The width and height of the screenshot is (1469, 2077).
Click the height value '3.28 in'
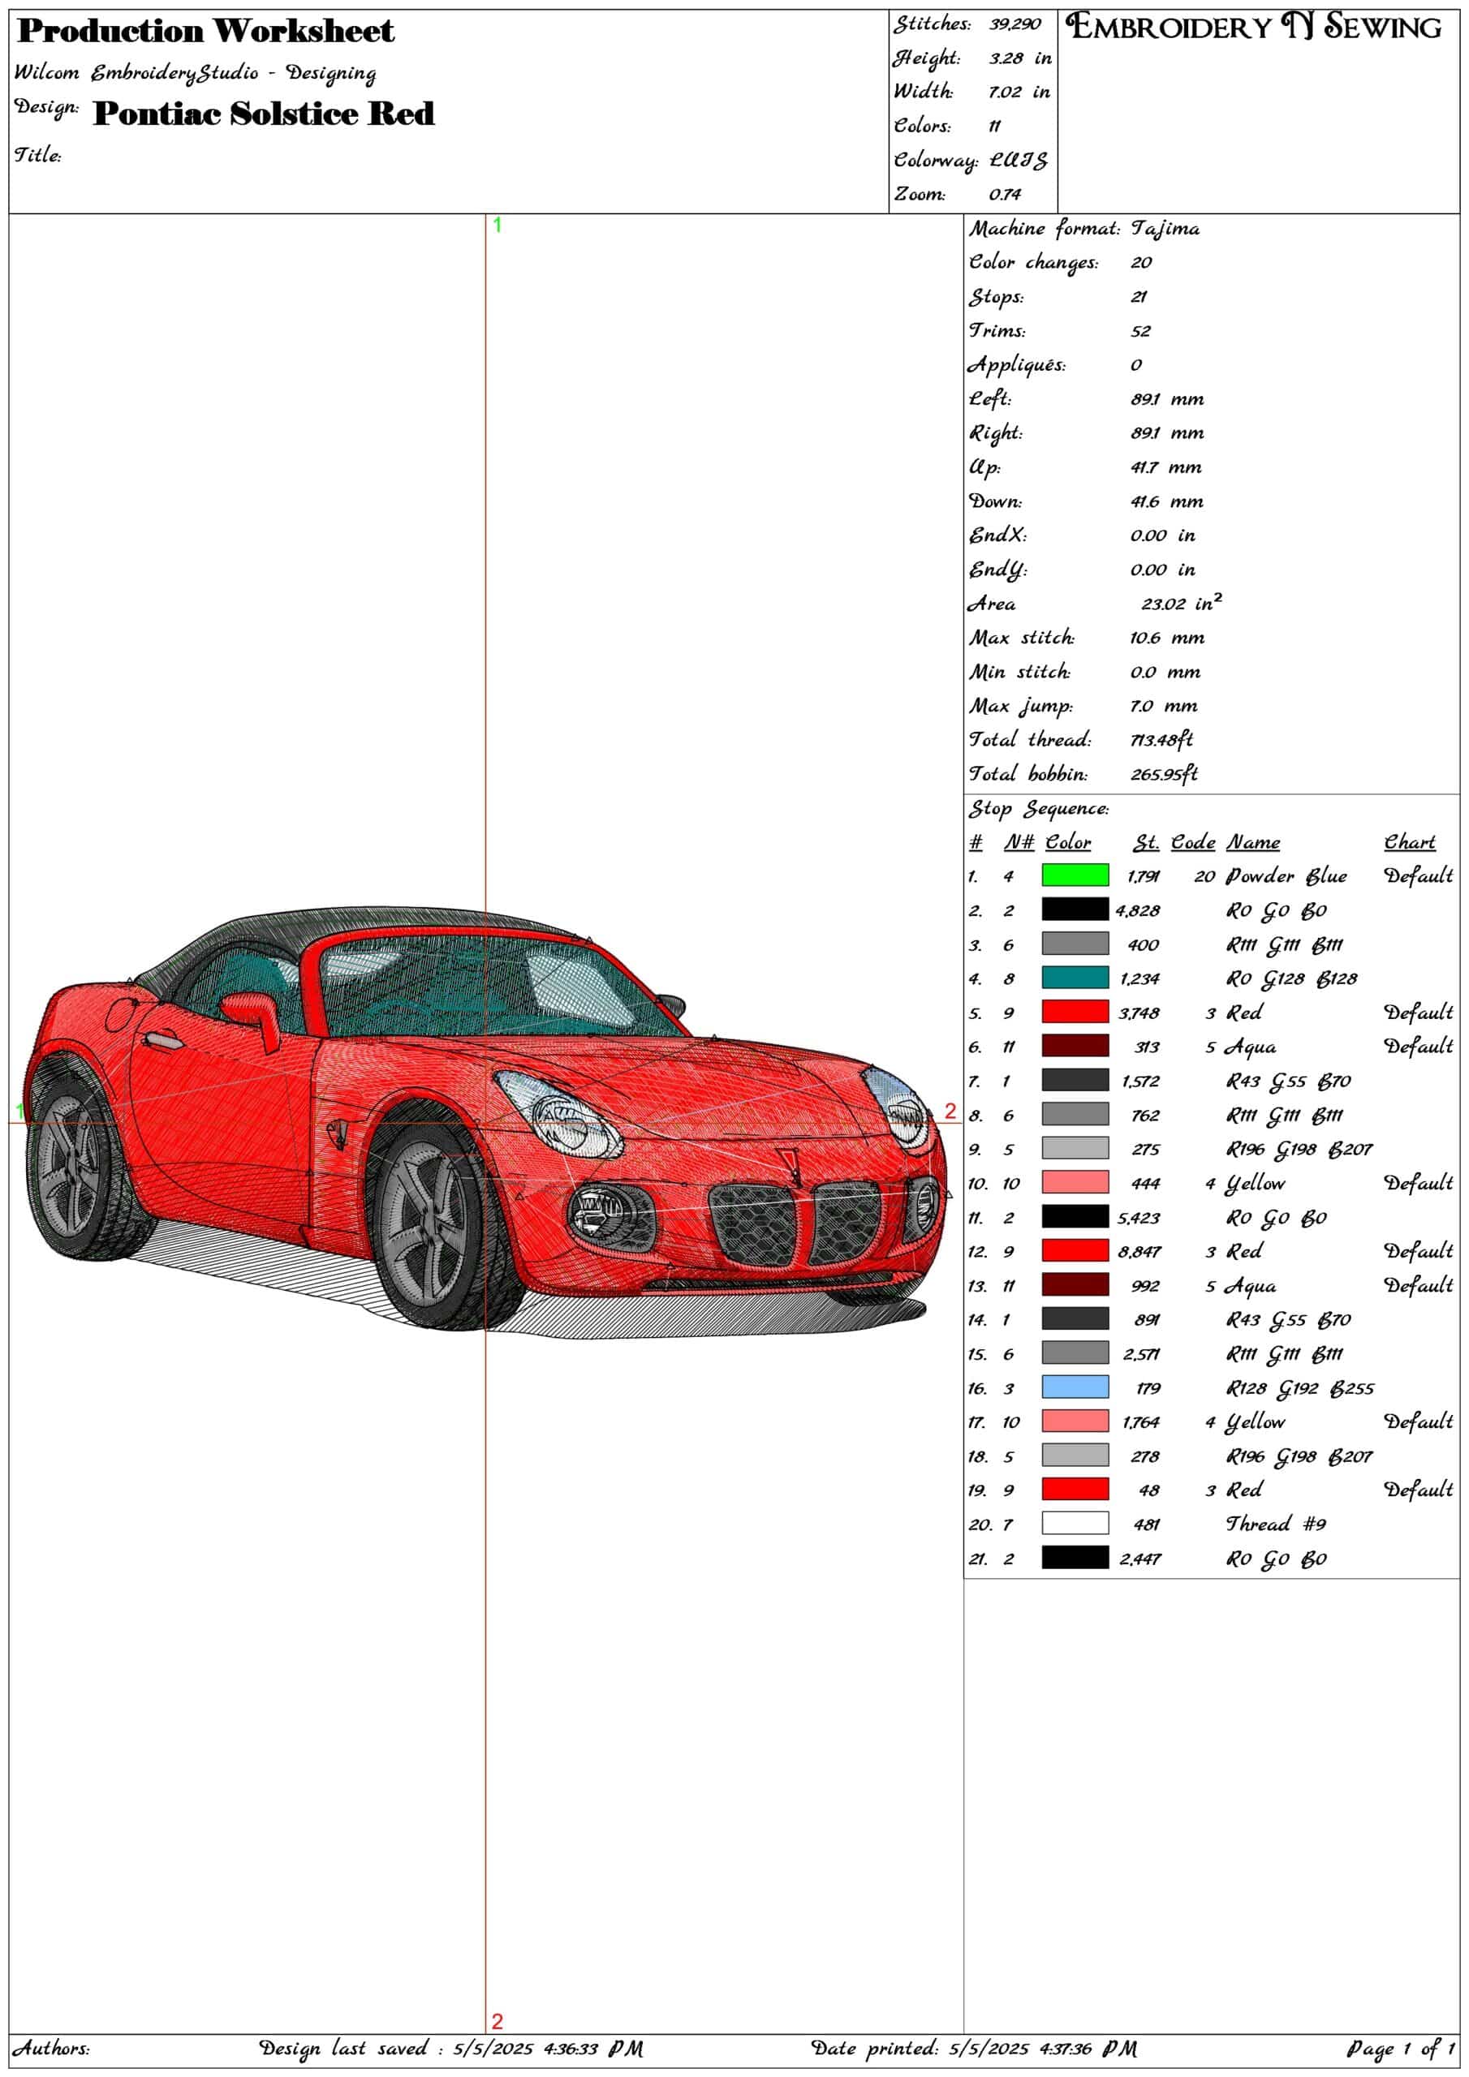1019,58
